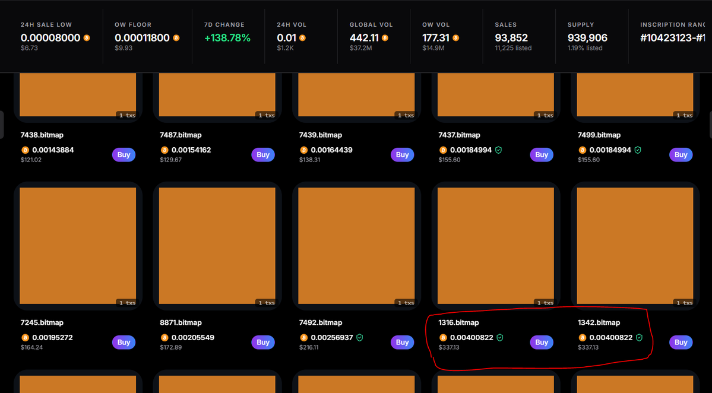Open the 7492.bitmap title link
This screenshot has height=393, width=712.
pyautogui.click(x=321, y=323)
